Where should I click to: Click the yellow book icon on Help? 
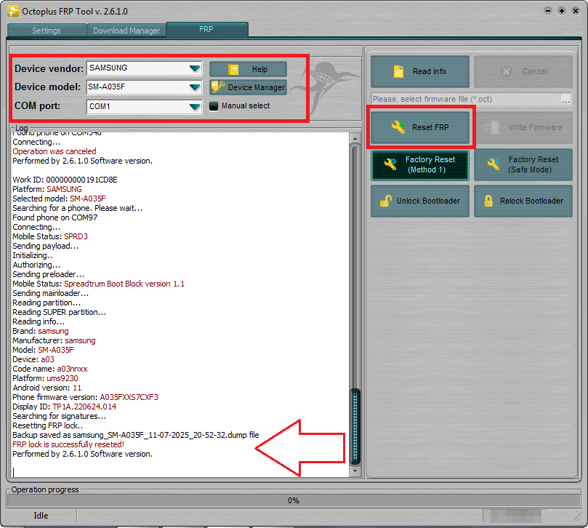click(233, 69)
